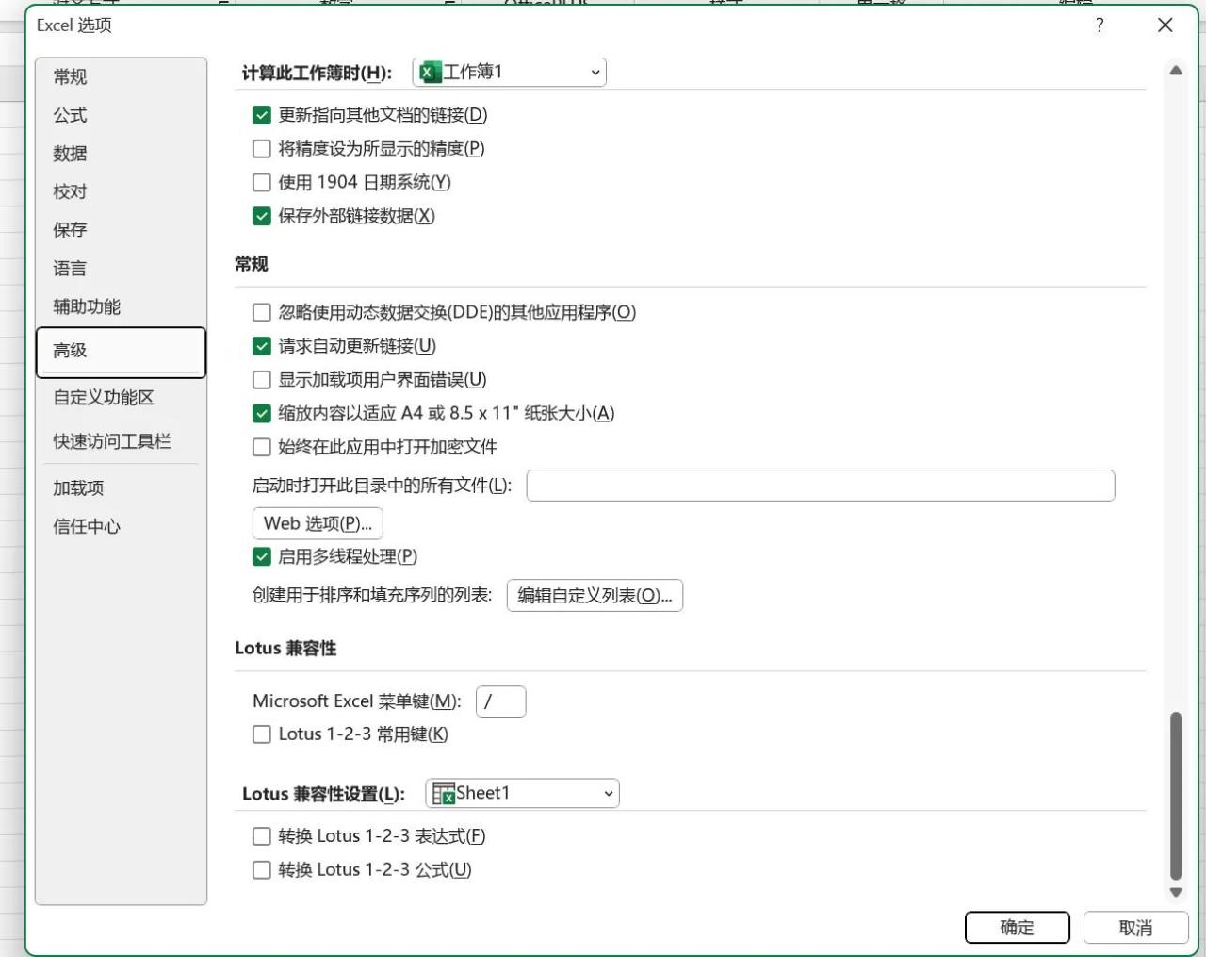Click the 启动时打开此目录中的所有文件 input field
This screenshot has height=957, width=1206.
[820, 486]
